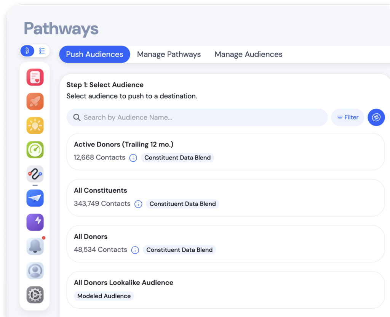The image size is (390, 317).
Task: Show info for Active Donors contacts
Action: coord(133,158)
